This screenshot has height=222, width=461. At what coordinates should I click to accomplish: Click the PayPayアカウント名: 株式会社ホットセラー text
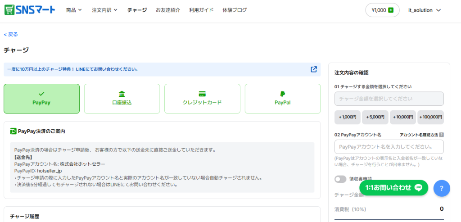tap(60, 164)
